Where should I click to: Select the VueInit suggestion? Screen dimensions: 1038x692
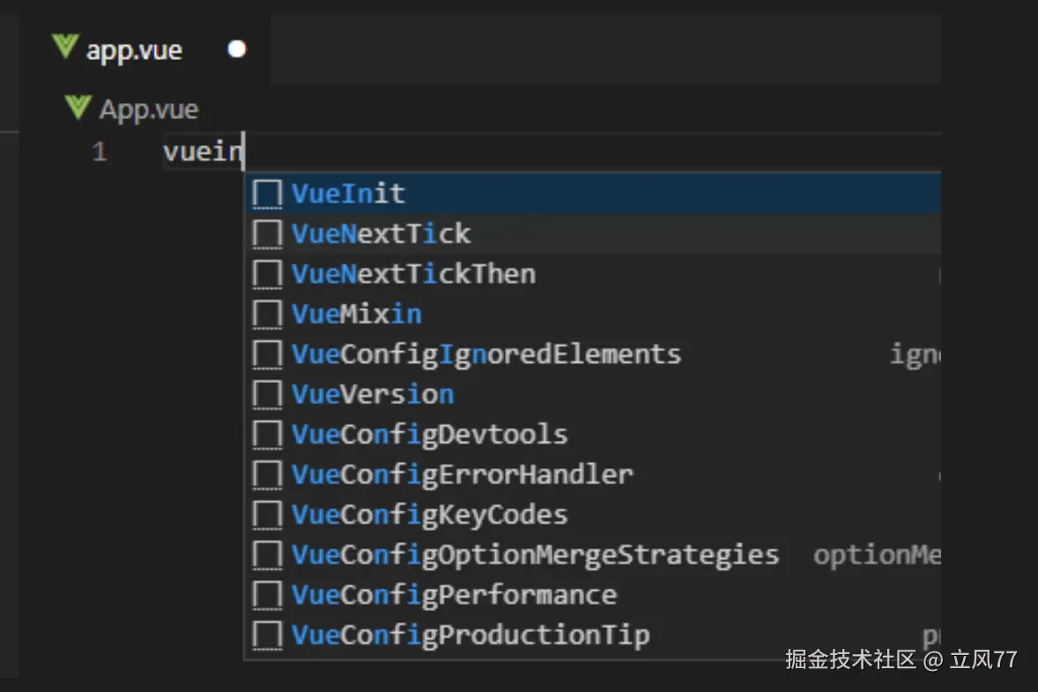[x=349, y=194]
